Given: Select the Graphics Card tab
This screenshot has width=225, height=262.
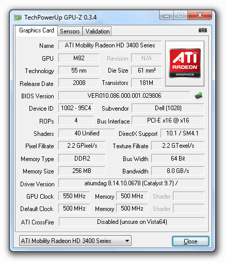Looking at the screenshot, I should (37, 30).
